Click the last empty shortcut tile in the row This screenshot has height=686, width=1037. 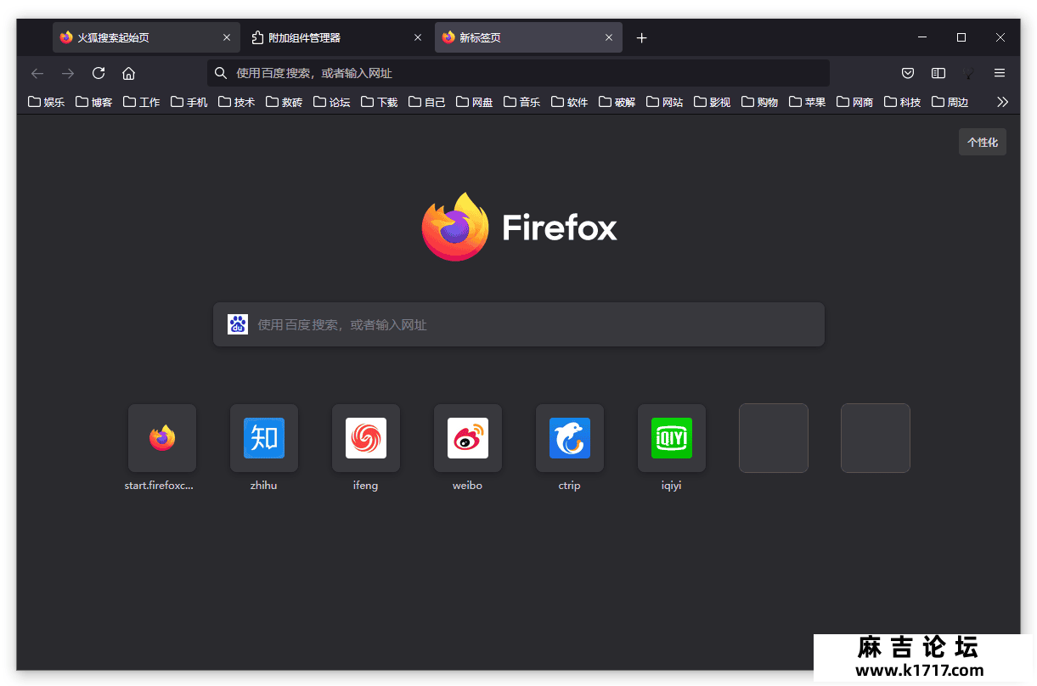(876, 438)
